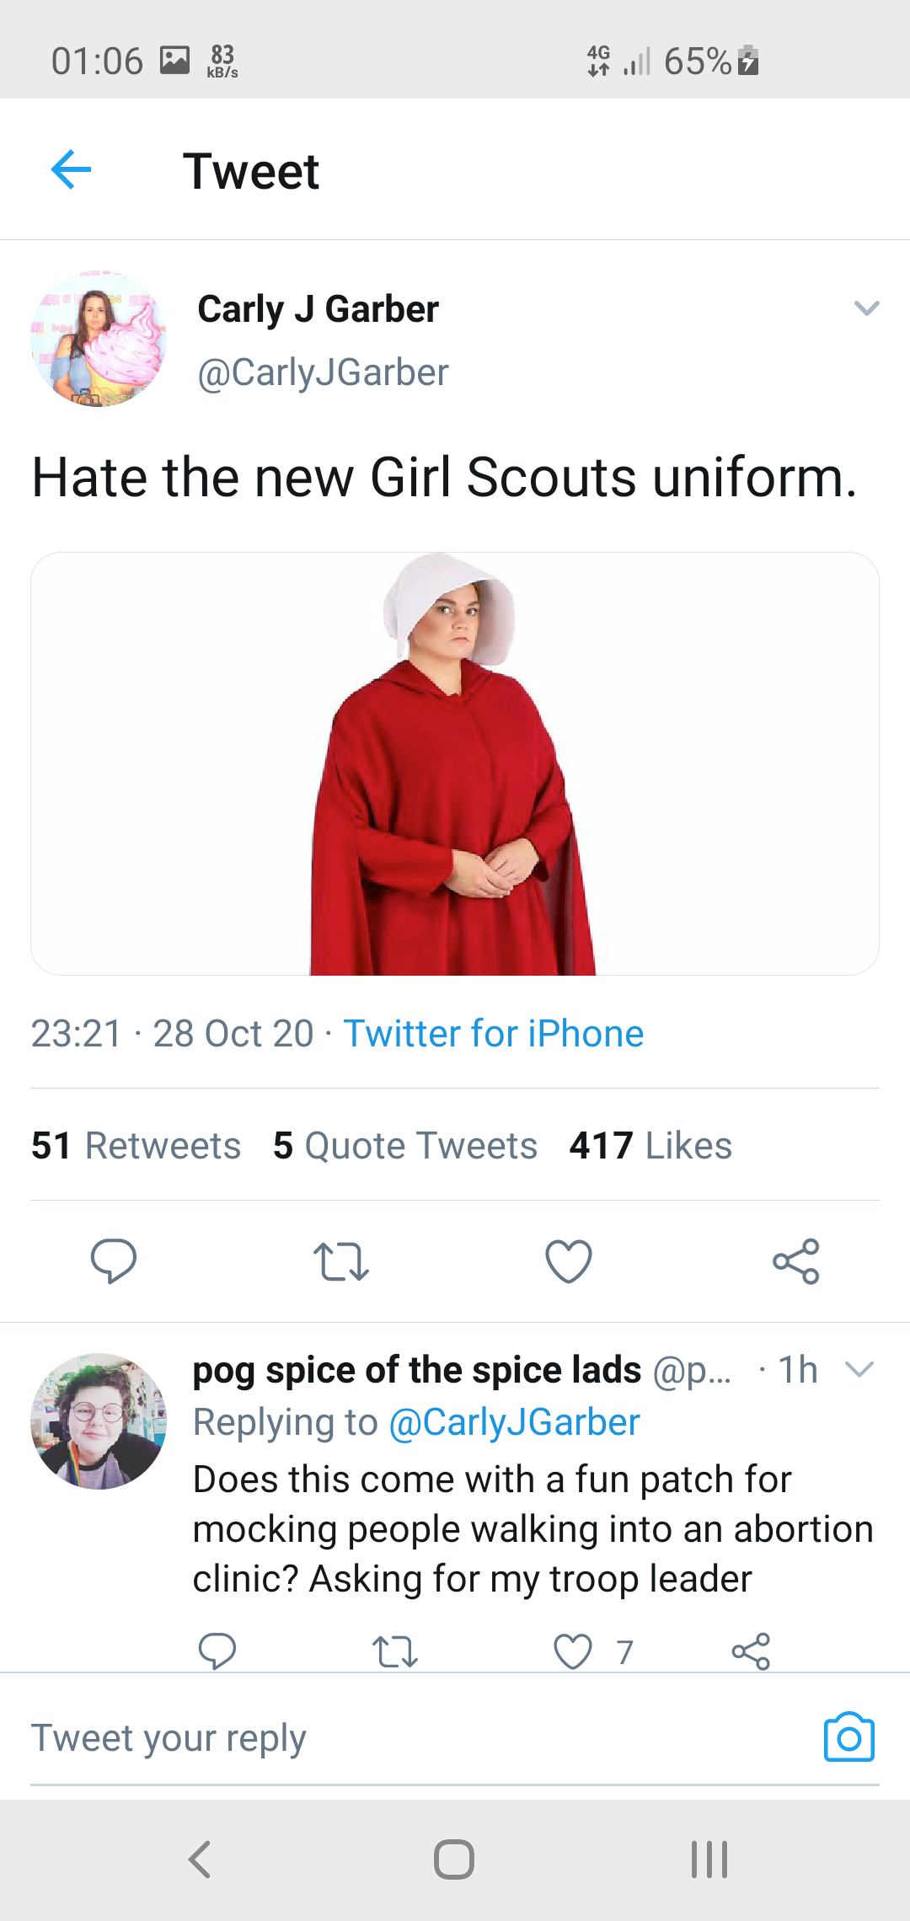View the 51 Retweets list
The width and height of the screenshot is (910, 1921).
pyautogui.click(x=136, y=1146)
